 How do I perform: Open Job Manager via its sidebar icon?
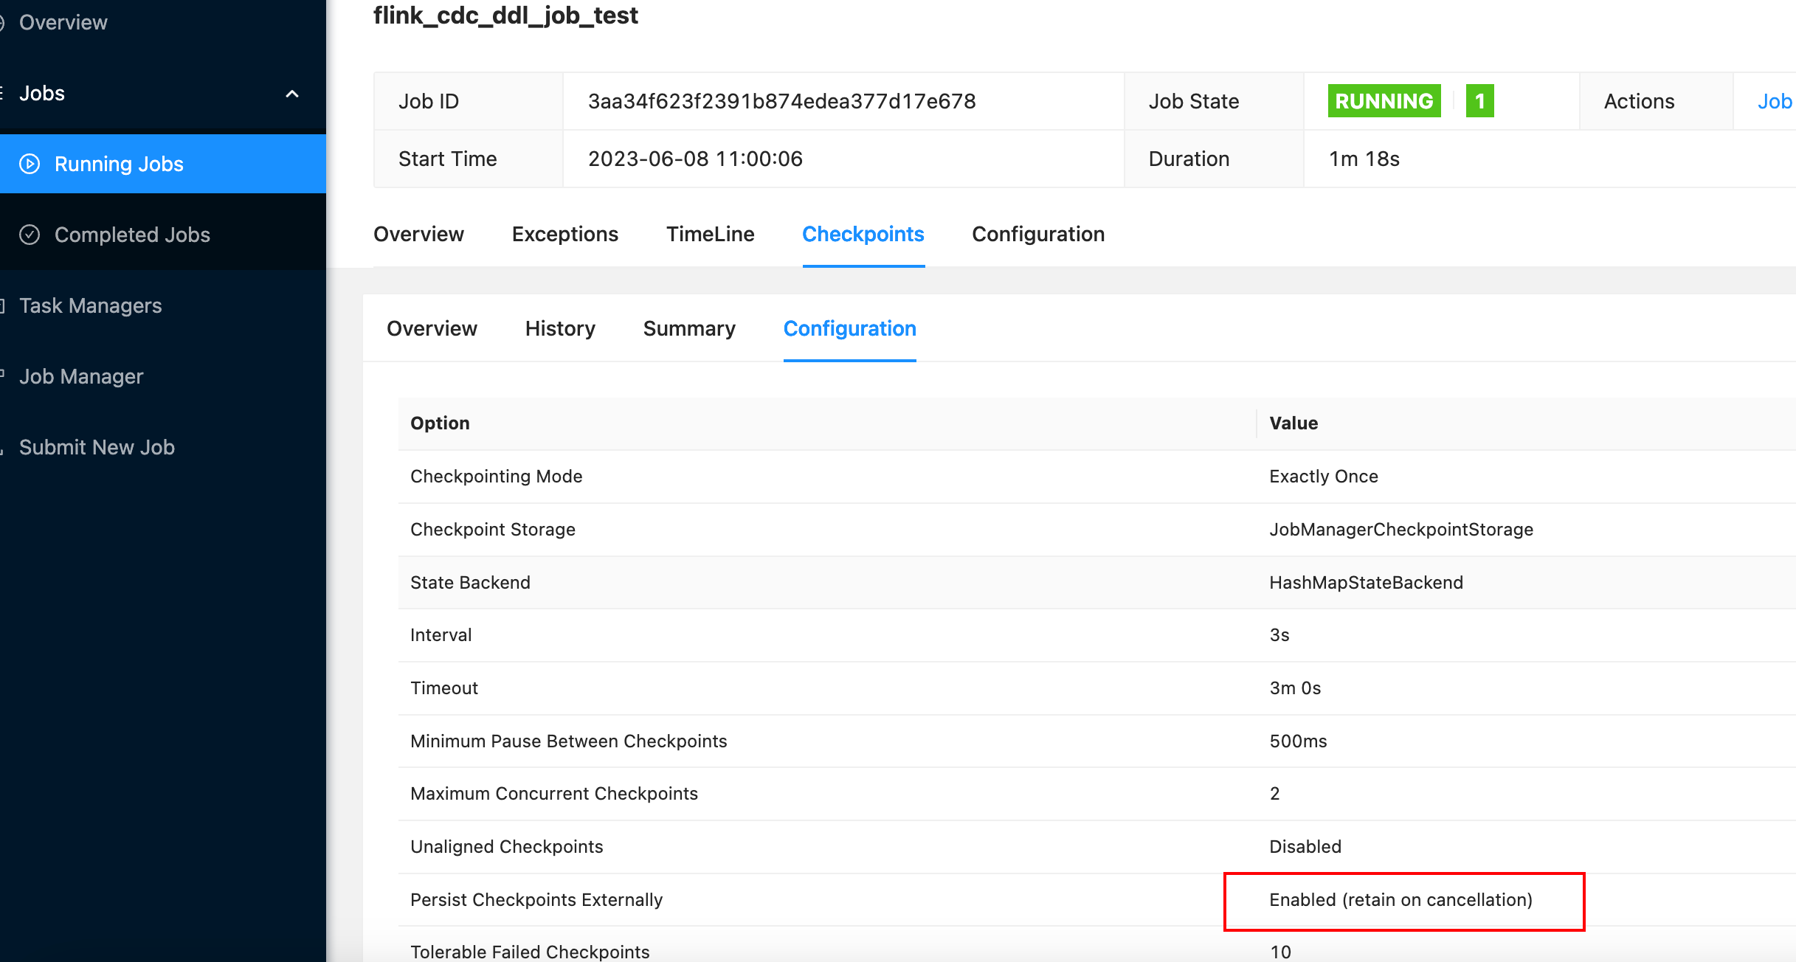coord(3,376)
